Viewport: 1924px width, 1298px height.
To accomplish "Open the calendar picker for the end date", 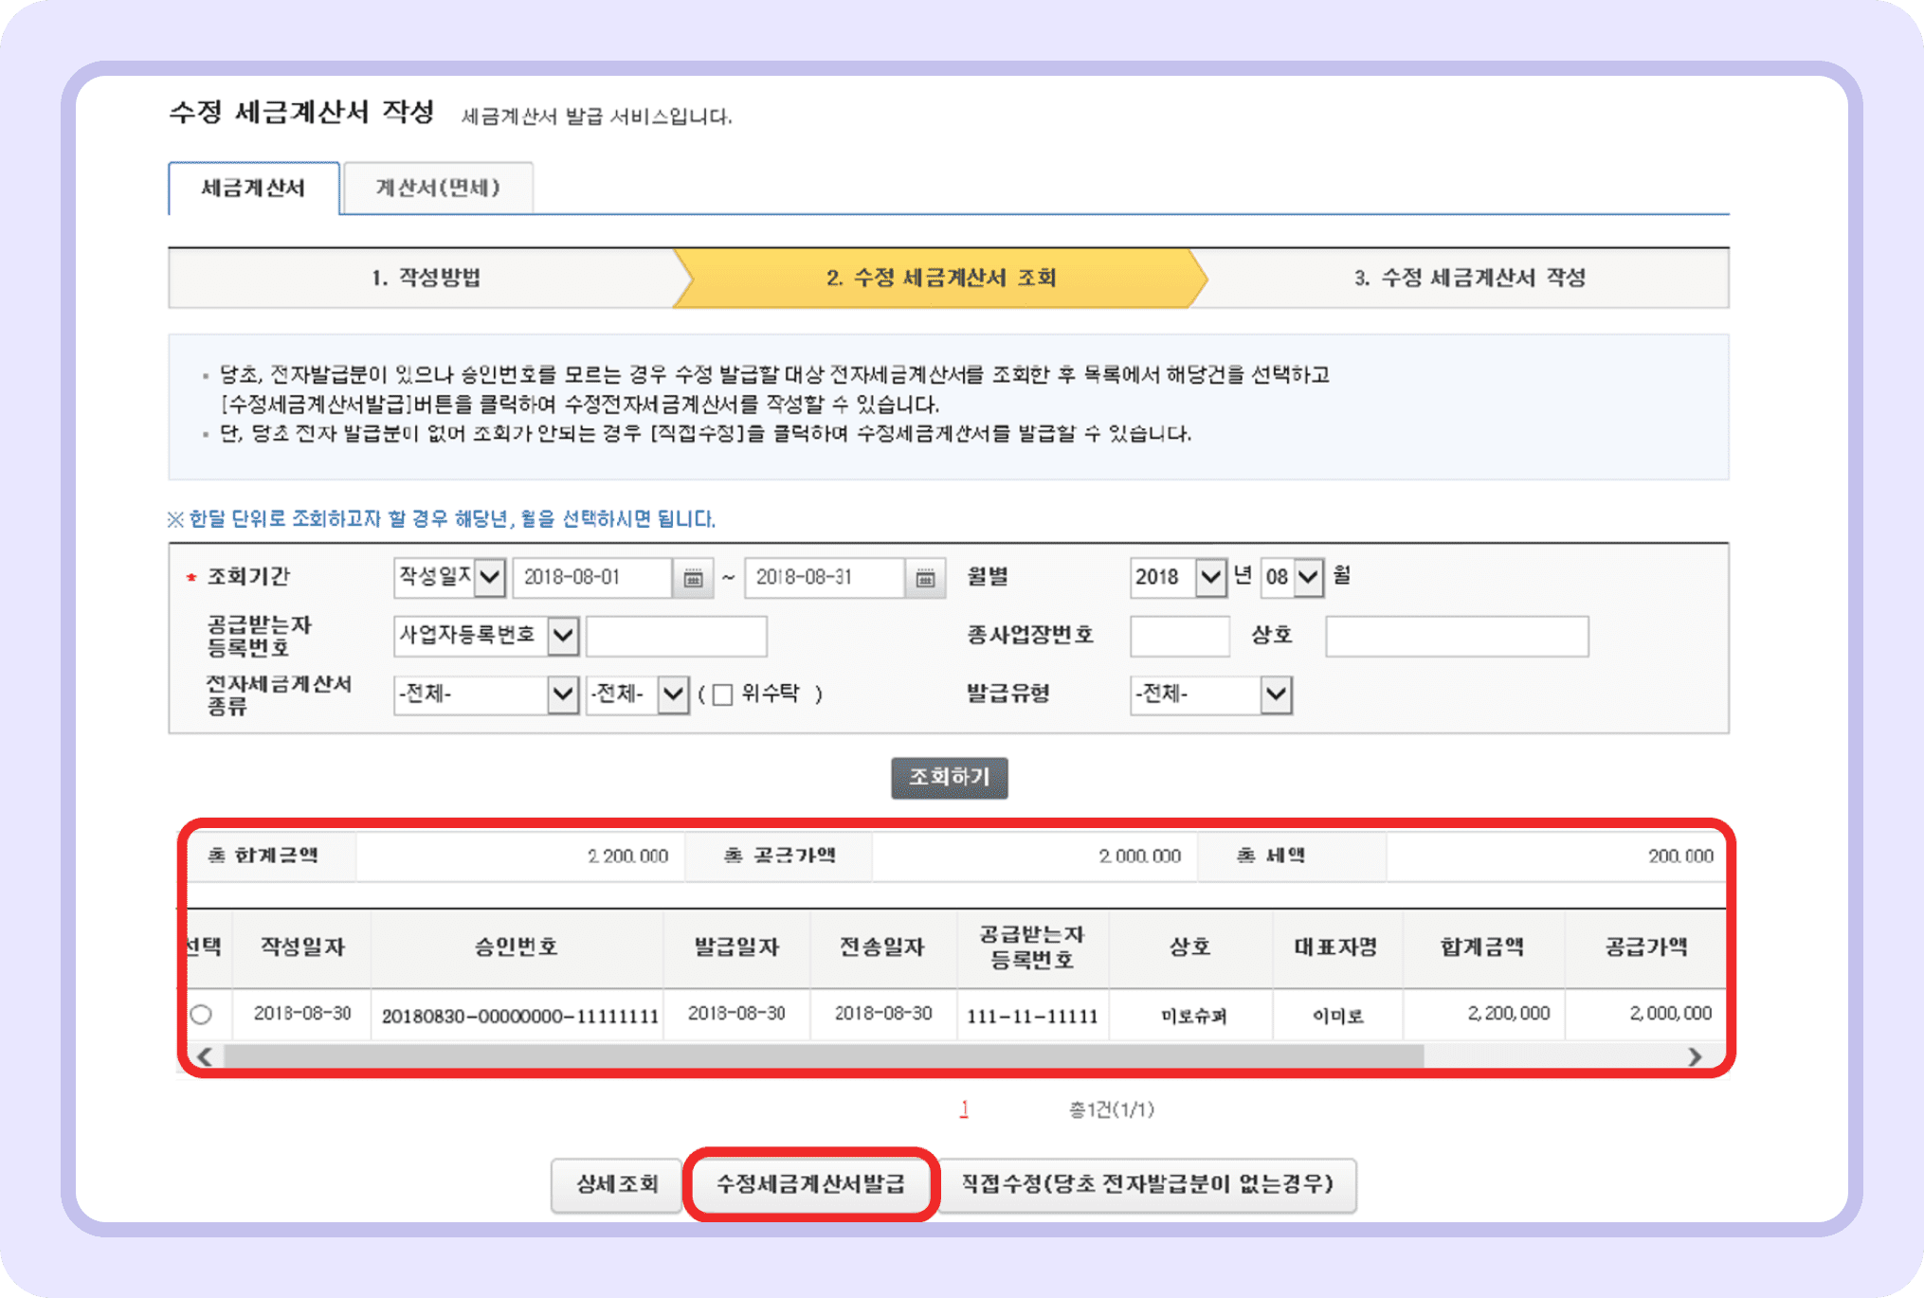I will pyautogui.click(x=924, y=578).
